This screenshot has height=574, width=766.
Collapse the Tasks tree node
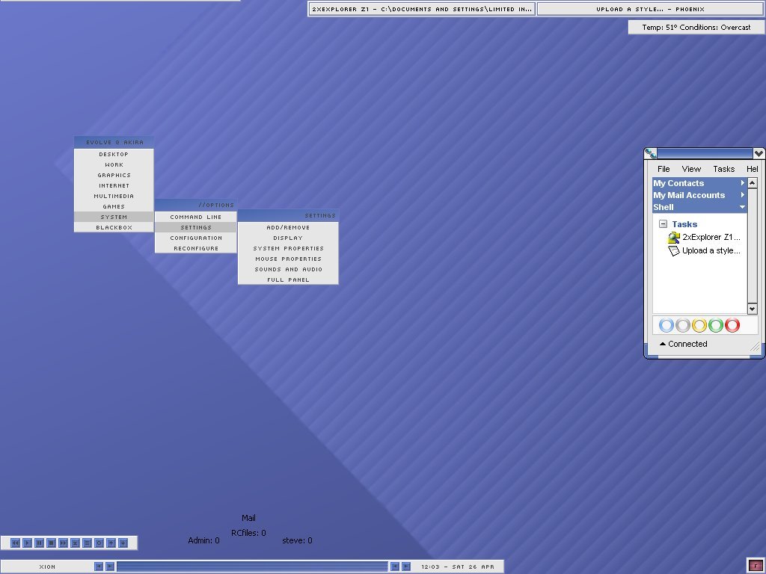663,224
